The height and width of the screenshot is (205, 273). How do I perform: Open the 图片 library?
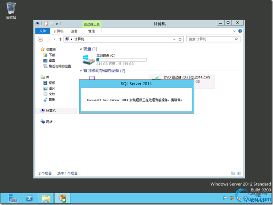tap(49, 88)
